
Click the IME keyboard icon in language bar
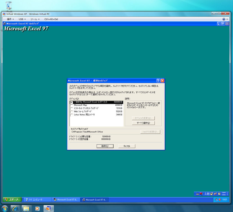198,194
